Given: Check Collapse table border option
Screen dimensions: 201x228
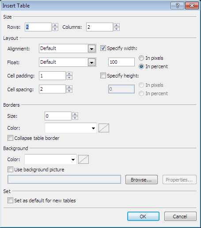Looking at the screenshot, I should click(x=10, y=138).
